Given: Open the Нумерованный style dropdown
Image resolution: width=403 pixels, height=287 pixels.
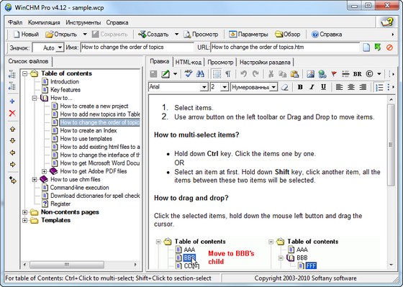Looking at the screenshot, I should coord(273,87).
